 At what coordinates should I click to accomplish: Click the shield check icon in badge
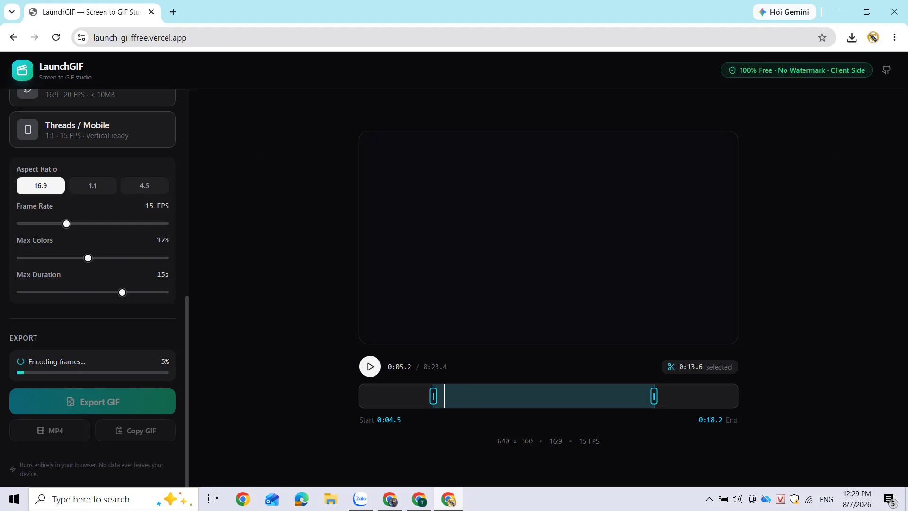(x=733, y=70)
